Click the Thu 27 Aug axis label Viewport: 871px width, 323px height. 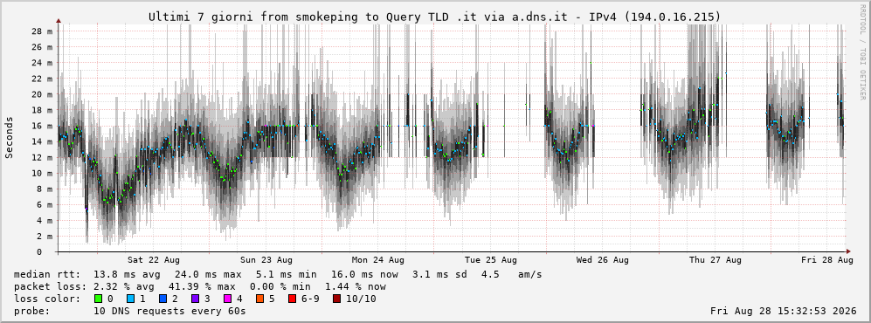[x=715, y=260]
